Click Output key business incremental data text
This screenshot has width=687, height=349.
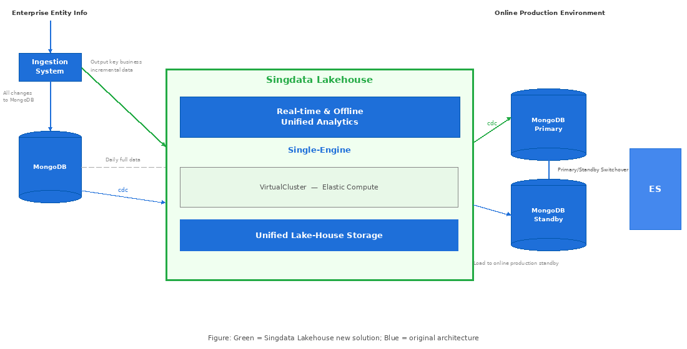tap(116, 66)
